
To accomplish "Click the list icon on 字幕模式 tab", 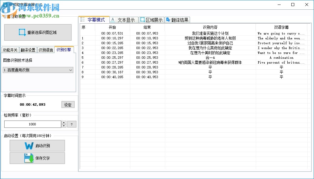I will point(82,19).
